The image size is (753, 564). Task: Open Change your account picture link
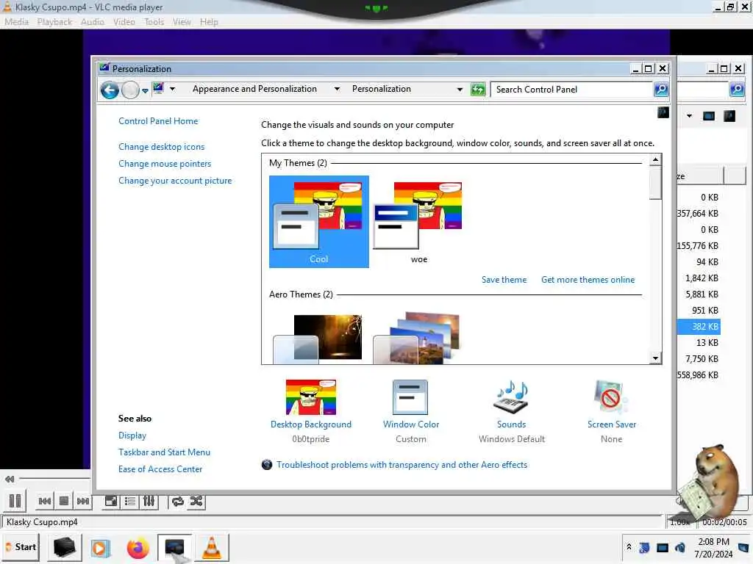pos(175,181)
